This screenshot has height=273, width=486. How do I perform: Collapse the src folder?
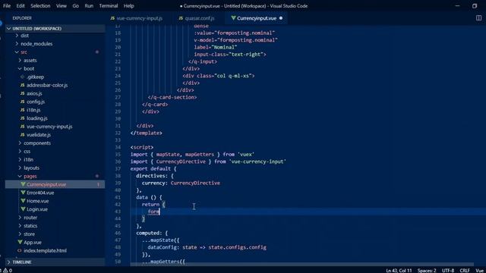pyautogui.click(x=55, y=52)
